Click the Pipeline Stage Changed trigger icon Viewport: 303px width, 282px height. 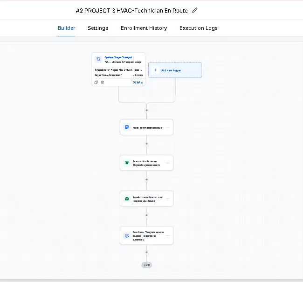98,59
